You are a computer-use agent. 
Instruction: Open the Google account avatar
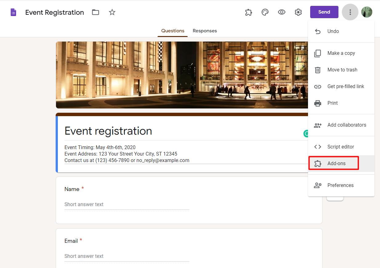tap(367, 12)
